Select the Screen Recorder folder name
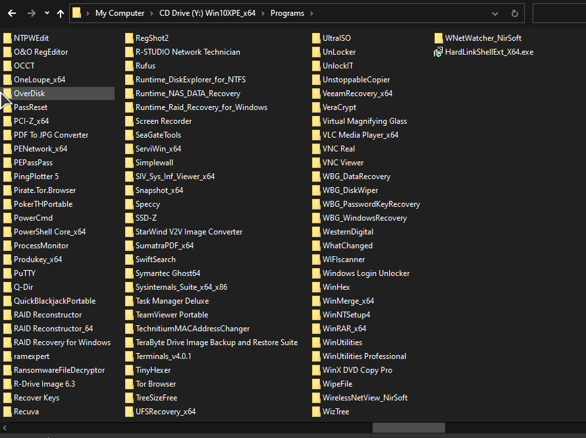 164,121
